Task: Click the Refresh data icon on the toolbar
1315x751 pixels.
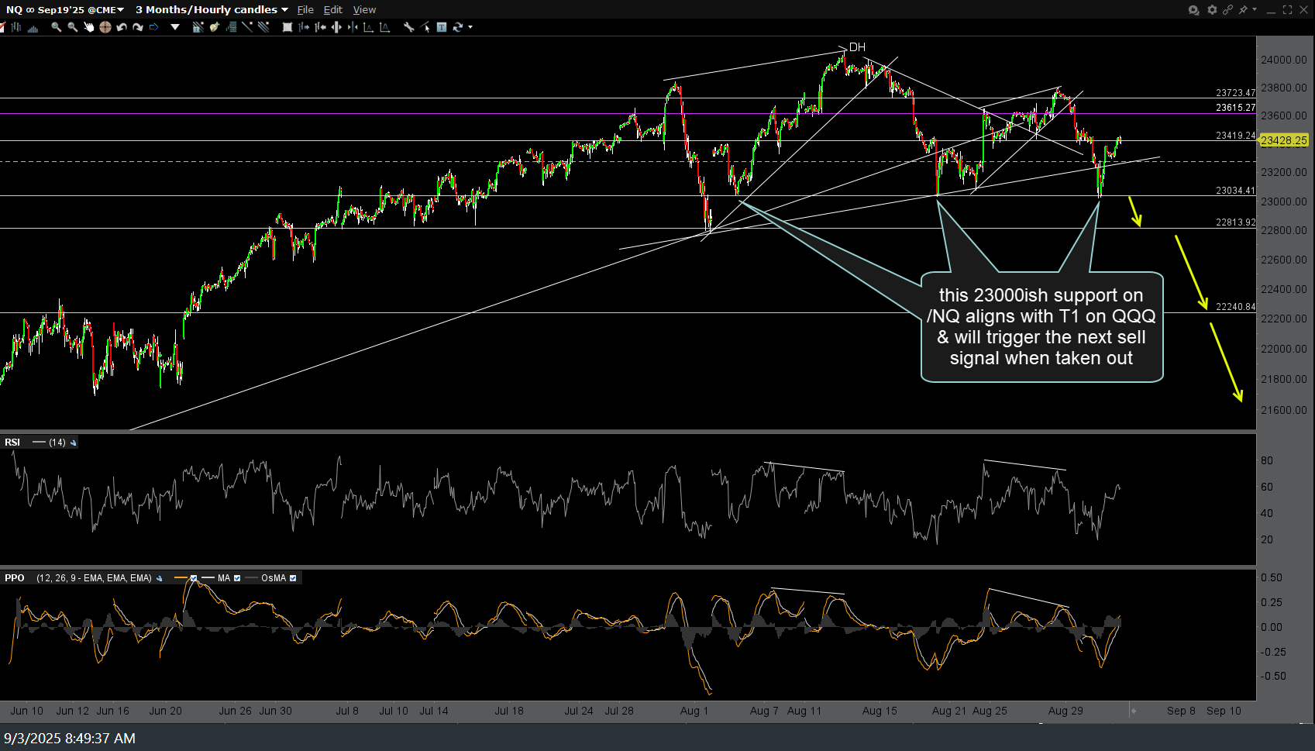Action: tap(458, 27)
